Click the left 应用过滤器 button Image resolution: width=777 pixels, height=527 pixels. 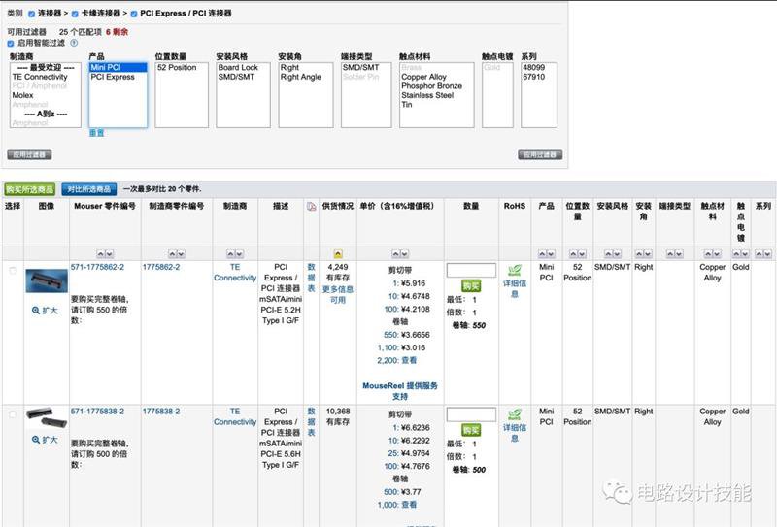point(30,155)
